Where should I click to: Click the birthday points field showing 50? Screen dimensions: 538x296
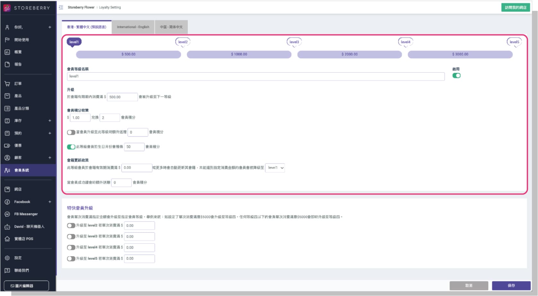[134, 147]
